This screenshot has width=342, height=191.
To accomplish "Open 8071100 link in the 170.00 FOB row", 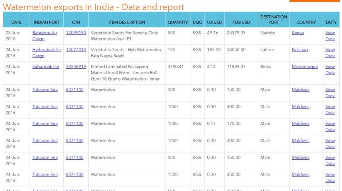I will (75, 124).
